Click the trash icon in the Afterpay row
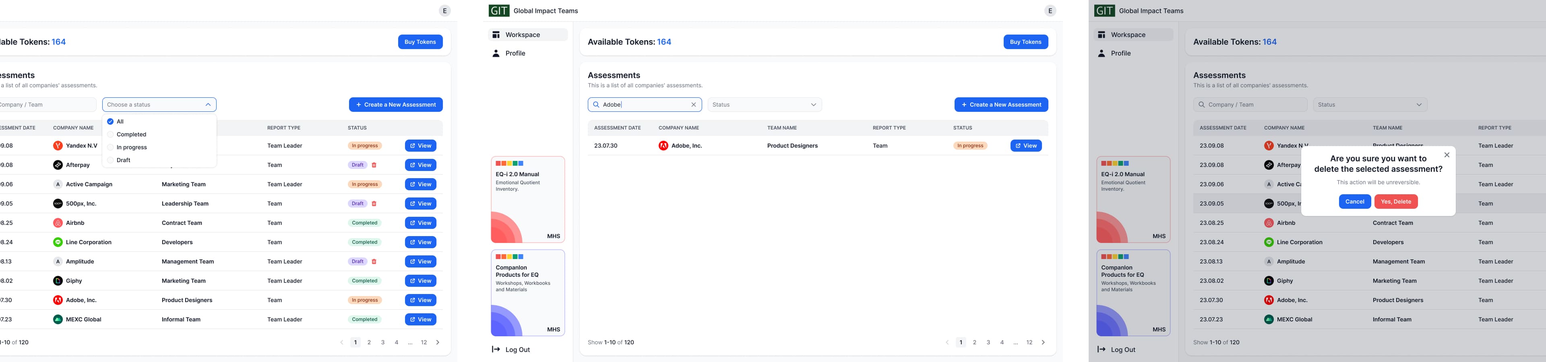Image resolution: width=1546 pixels, height=362 pixels. coord(374,165)
